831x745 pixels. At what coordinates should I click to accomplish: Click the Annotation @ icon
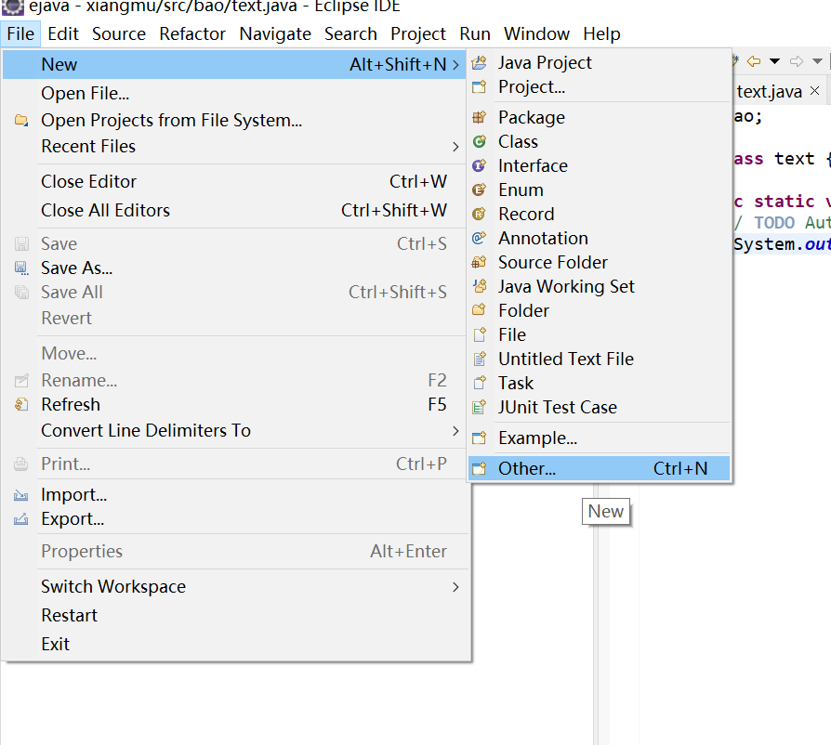(x=479, y=239)
